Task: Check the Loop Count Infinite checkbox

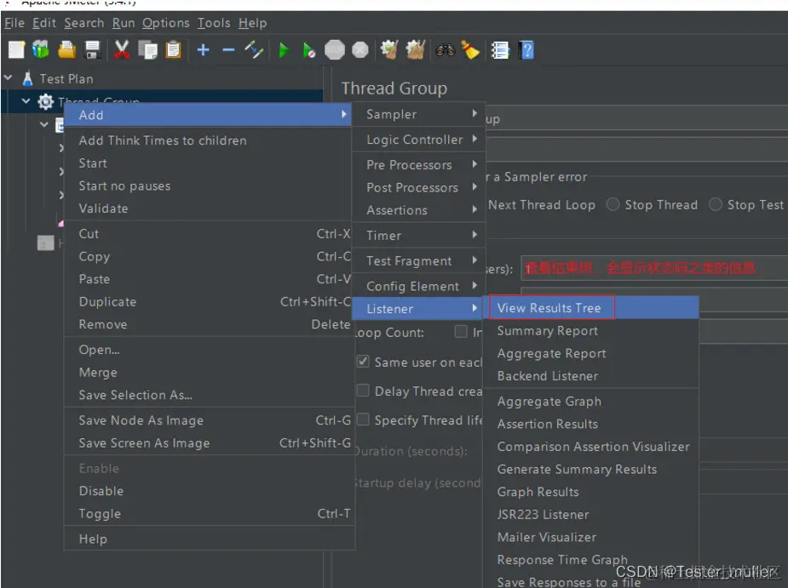Action: tap(461, 331)
